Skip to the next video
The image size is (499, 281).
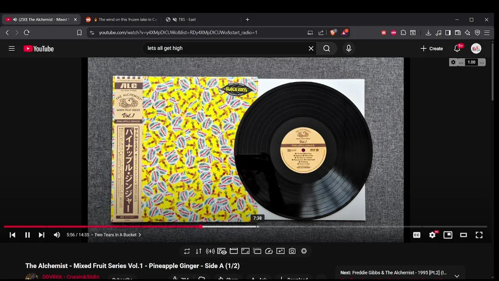point(41,235)
